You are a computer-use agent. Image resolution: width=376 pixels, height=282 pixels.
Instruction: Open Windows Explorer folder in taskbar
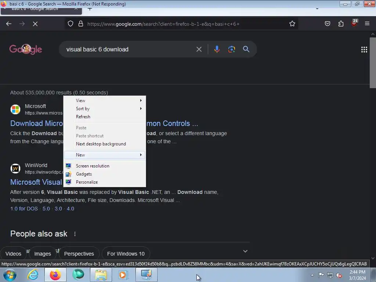[x=101, y=275]
